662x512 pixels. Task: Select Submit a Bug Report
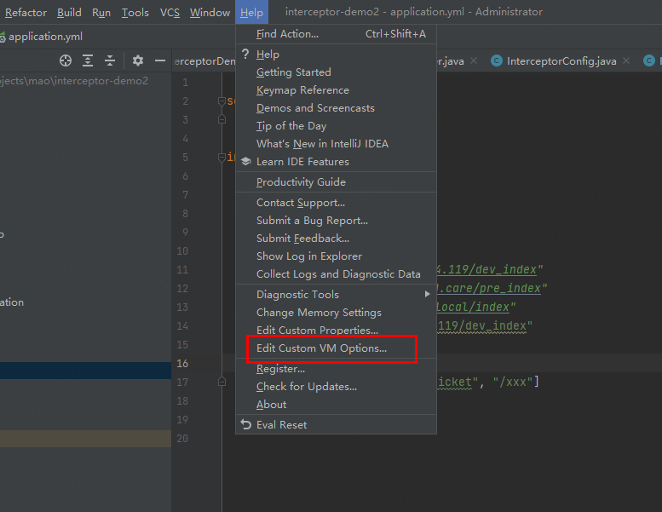(336, 221)
